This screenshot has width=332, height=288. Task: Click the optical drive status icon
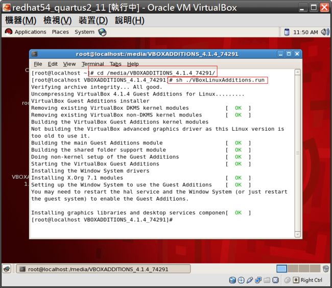pos(241,280)
